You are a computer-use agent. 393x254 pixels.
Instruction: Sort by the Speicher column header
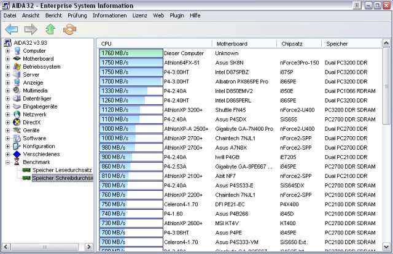pos(351,44)
